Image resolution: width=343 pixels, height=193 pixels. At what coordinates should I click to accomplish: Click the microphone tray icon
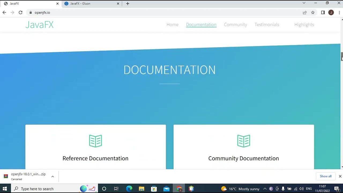point(283,189)
